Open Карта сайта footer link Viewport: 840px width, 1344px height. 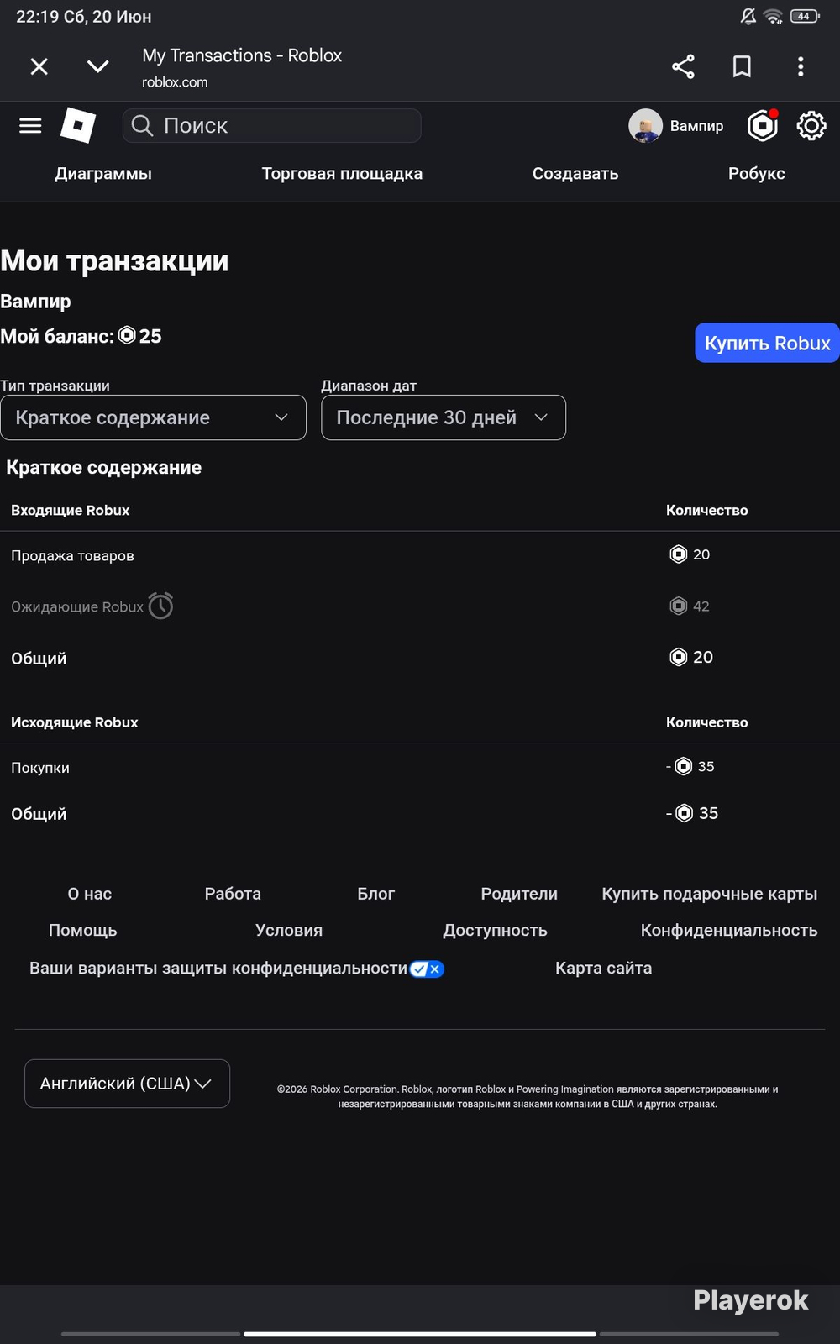point(603,968)
